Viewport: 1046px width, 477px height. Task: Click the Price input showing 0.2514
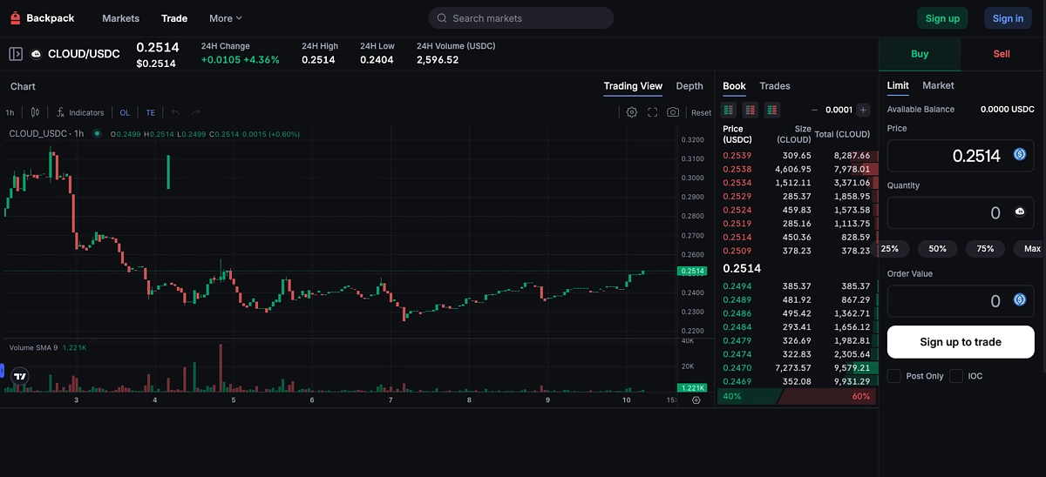(x=961, y=156)
